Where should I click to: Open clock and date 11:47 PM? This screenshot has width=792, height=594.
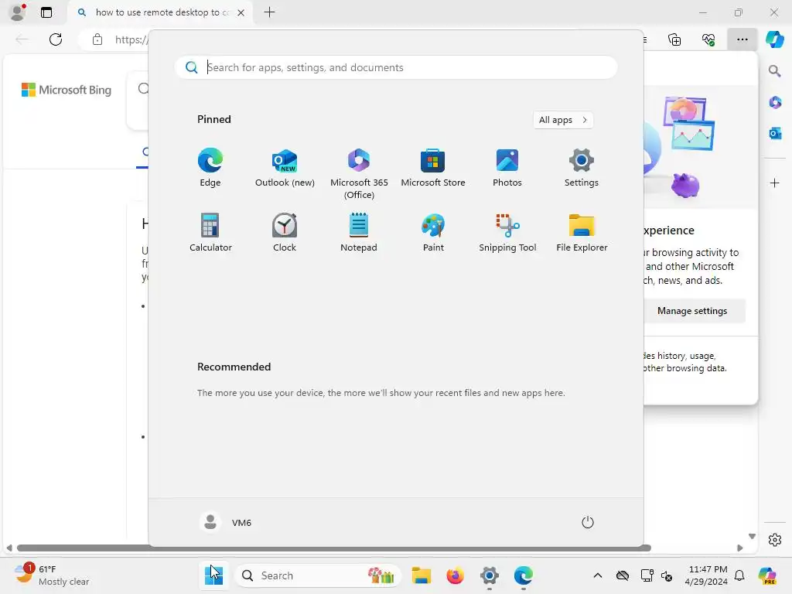707,575
